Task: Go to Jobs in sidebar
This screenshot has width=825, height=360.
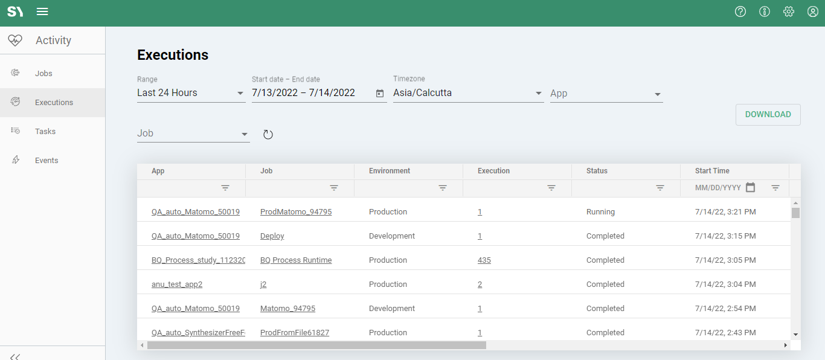Action: pyautogui.click(x=43, y=73)
